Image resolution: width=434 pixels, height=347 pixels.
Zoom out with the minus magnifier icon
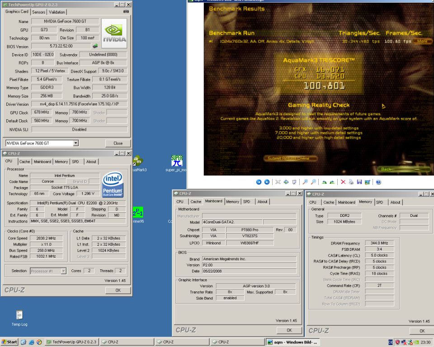[313, 182]
